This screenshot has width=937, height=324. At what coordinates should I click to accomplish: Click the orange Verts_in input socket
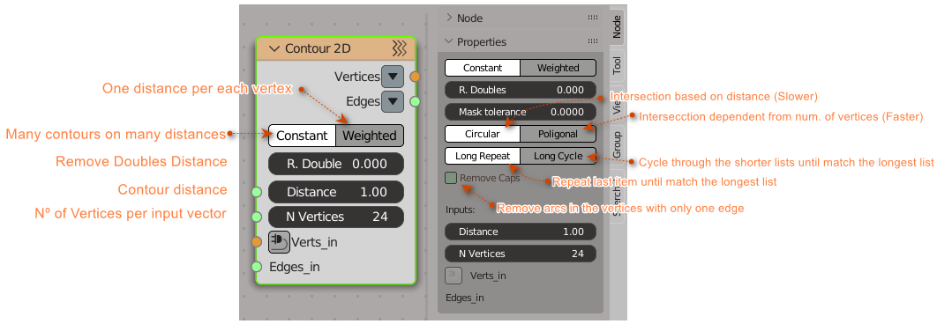257,241
